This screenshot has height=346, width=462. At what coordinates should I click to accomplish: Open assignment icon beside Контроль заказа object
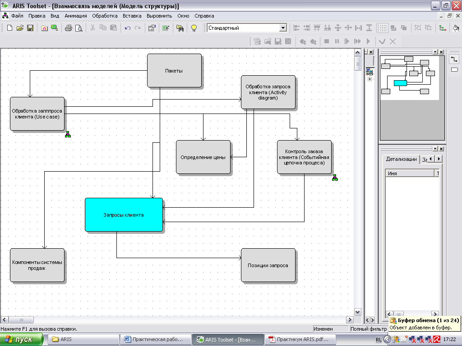[x=335, y=178]
